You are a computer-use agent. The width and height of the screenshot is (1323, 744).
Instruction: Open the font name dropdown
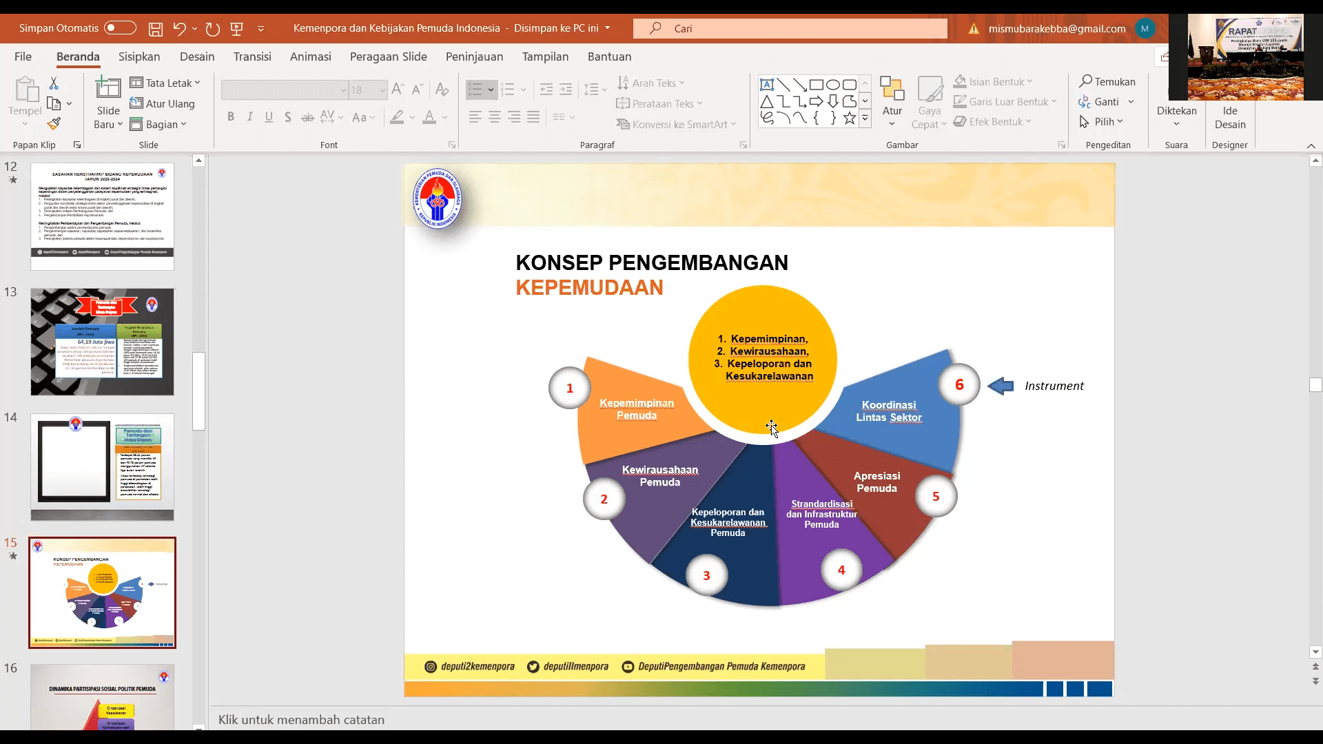click(x=342, y=90)
